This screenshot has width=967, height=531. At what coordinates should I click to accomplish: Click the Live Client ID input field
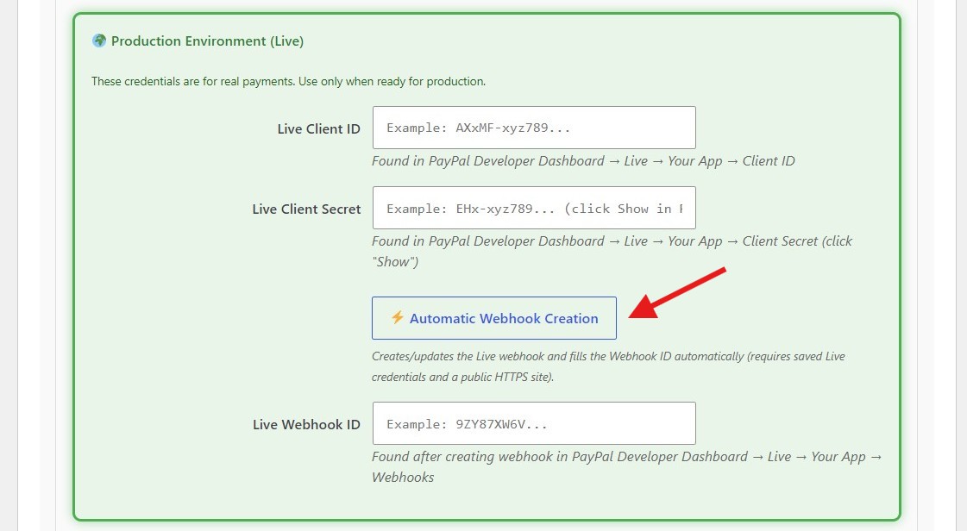tap(534, 128)
